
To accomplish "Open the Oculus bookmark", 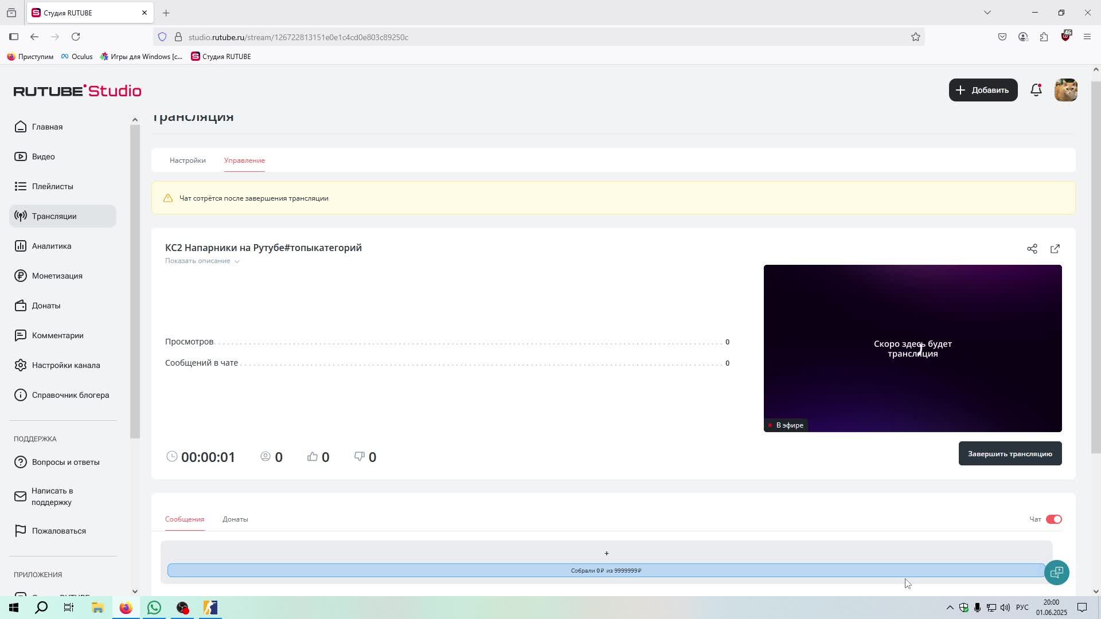I will [x=76, y=56].
